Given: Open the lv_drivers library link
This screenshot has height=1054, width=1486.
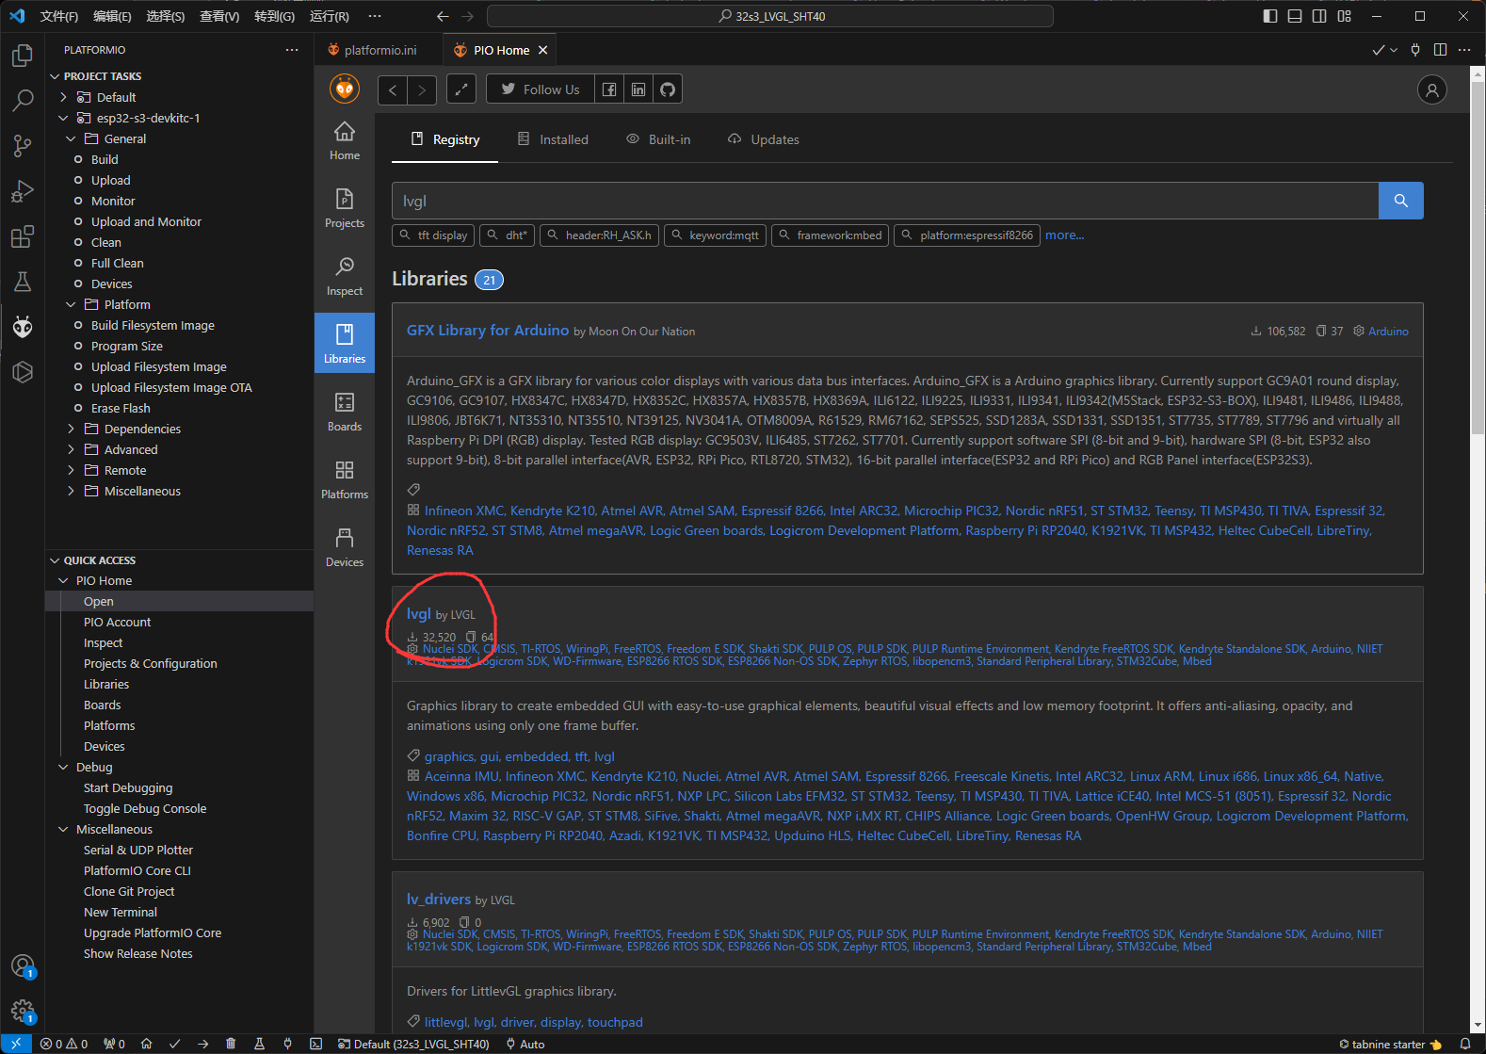Looking at the screenshot, I should click(439, 899).
